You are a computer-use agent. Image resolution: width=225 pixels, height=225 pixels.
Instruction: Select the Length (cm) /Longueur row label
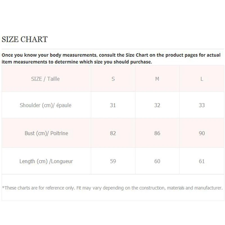[x=46, y=161]
